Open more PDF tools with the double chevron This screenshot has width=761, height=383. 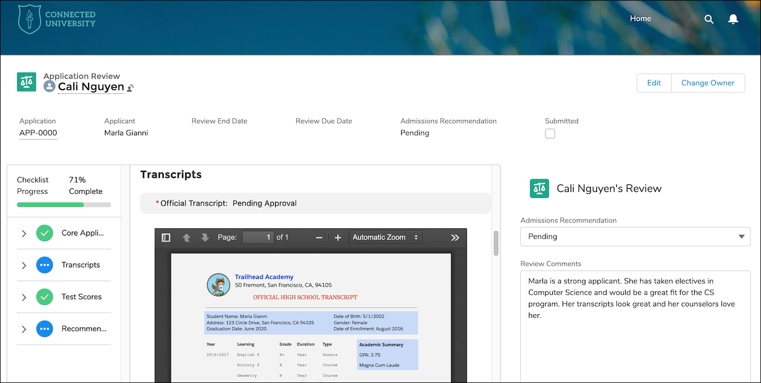pos(455,237)
